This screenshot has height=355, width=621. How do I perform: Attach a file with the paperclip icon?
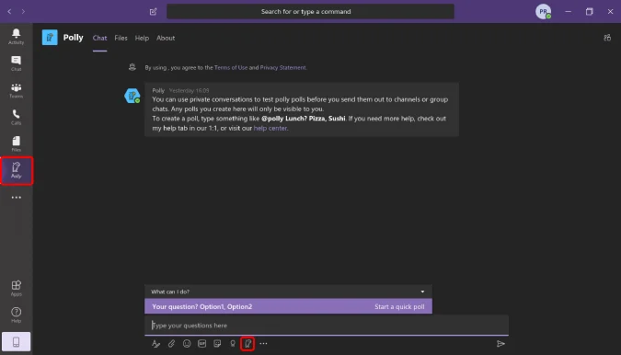pos(171,344)
